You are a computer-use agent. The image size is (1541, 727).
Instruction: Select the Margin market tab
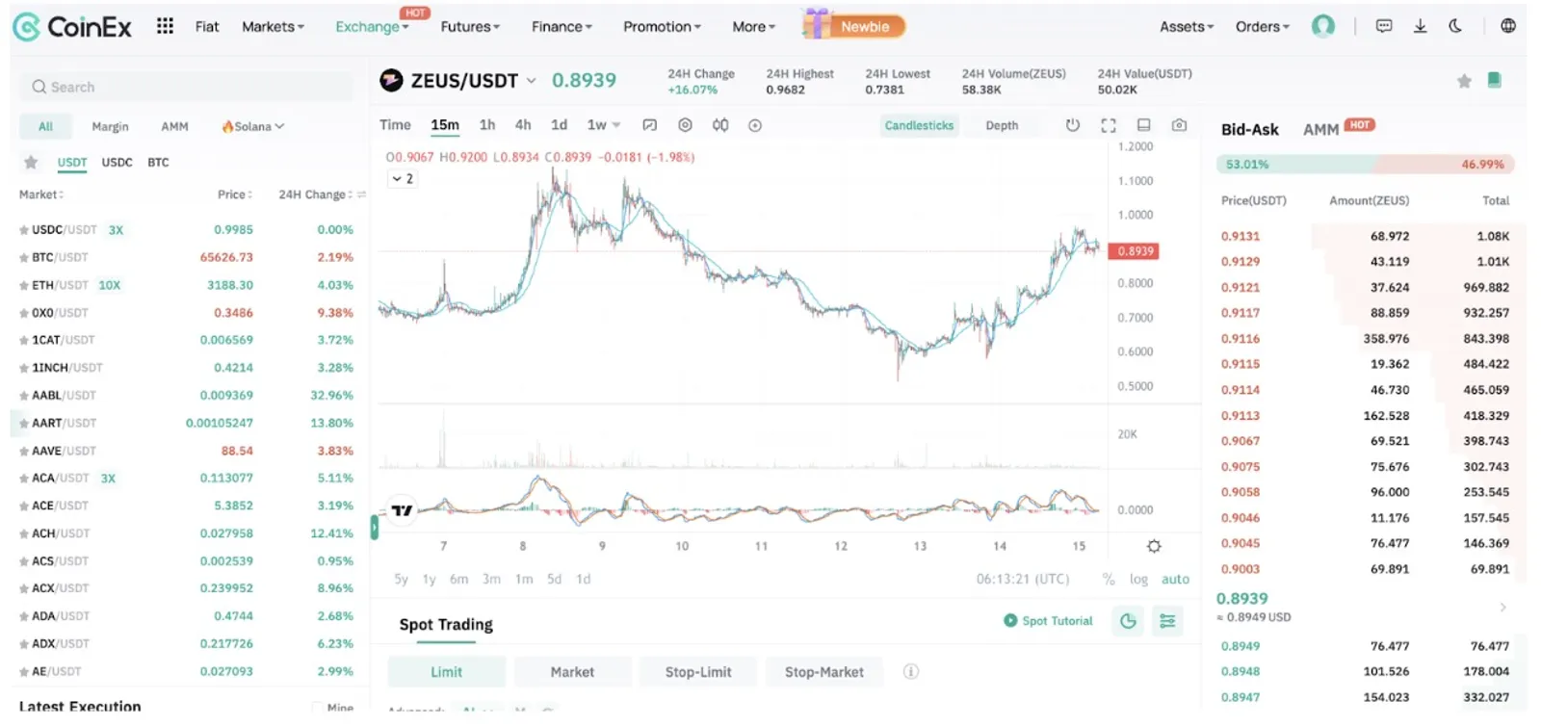pyautogui.click(x=110, y=126)
